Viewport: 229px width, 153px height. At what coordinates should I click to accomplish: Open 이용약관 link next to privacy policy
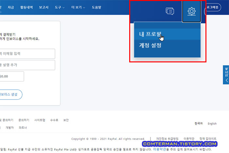click(189, 139)
